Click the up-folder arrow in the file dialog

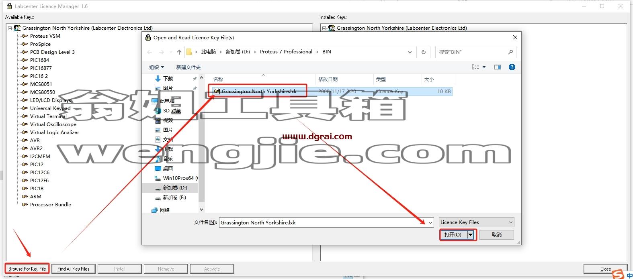click(x=179, y=52)
